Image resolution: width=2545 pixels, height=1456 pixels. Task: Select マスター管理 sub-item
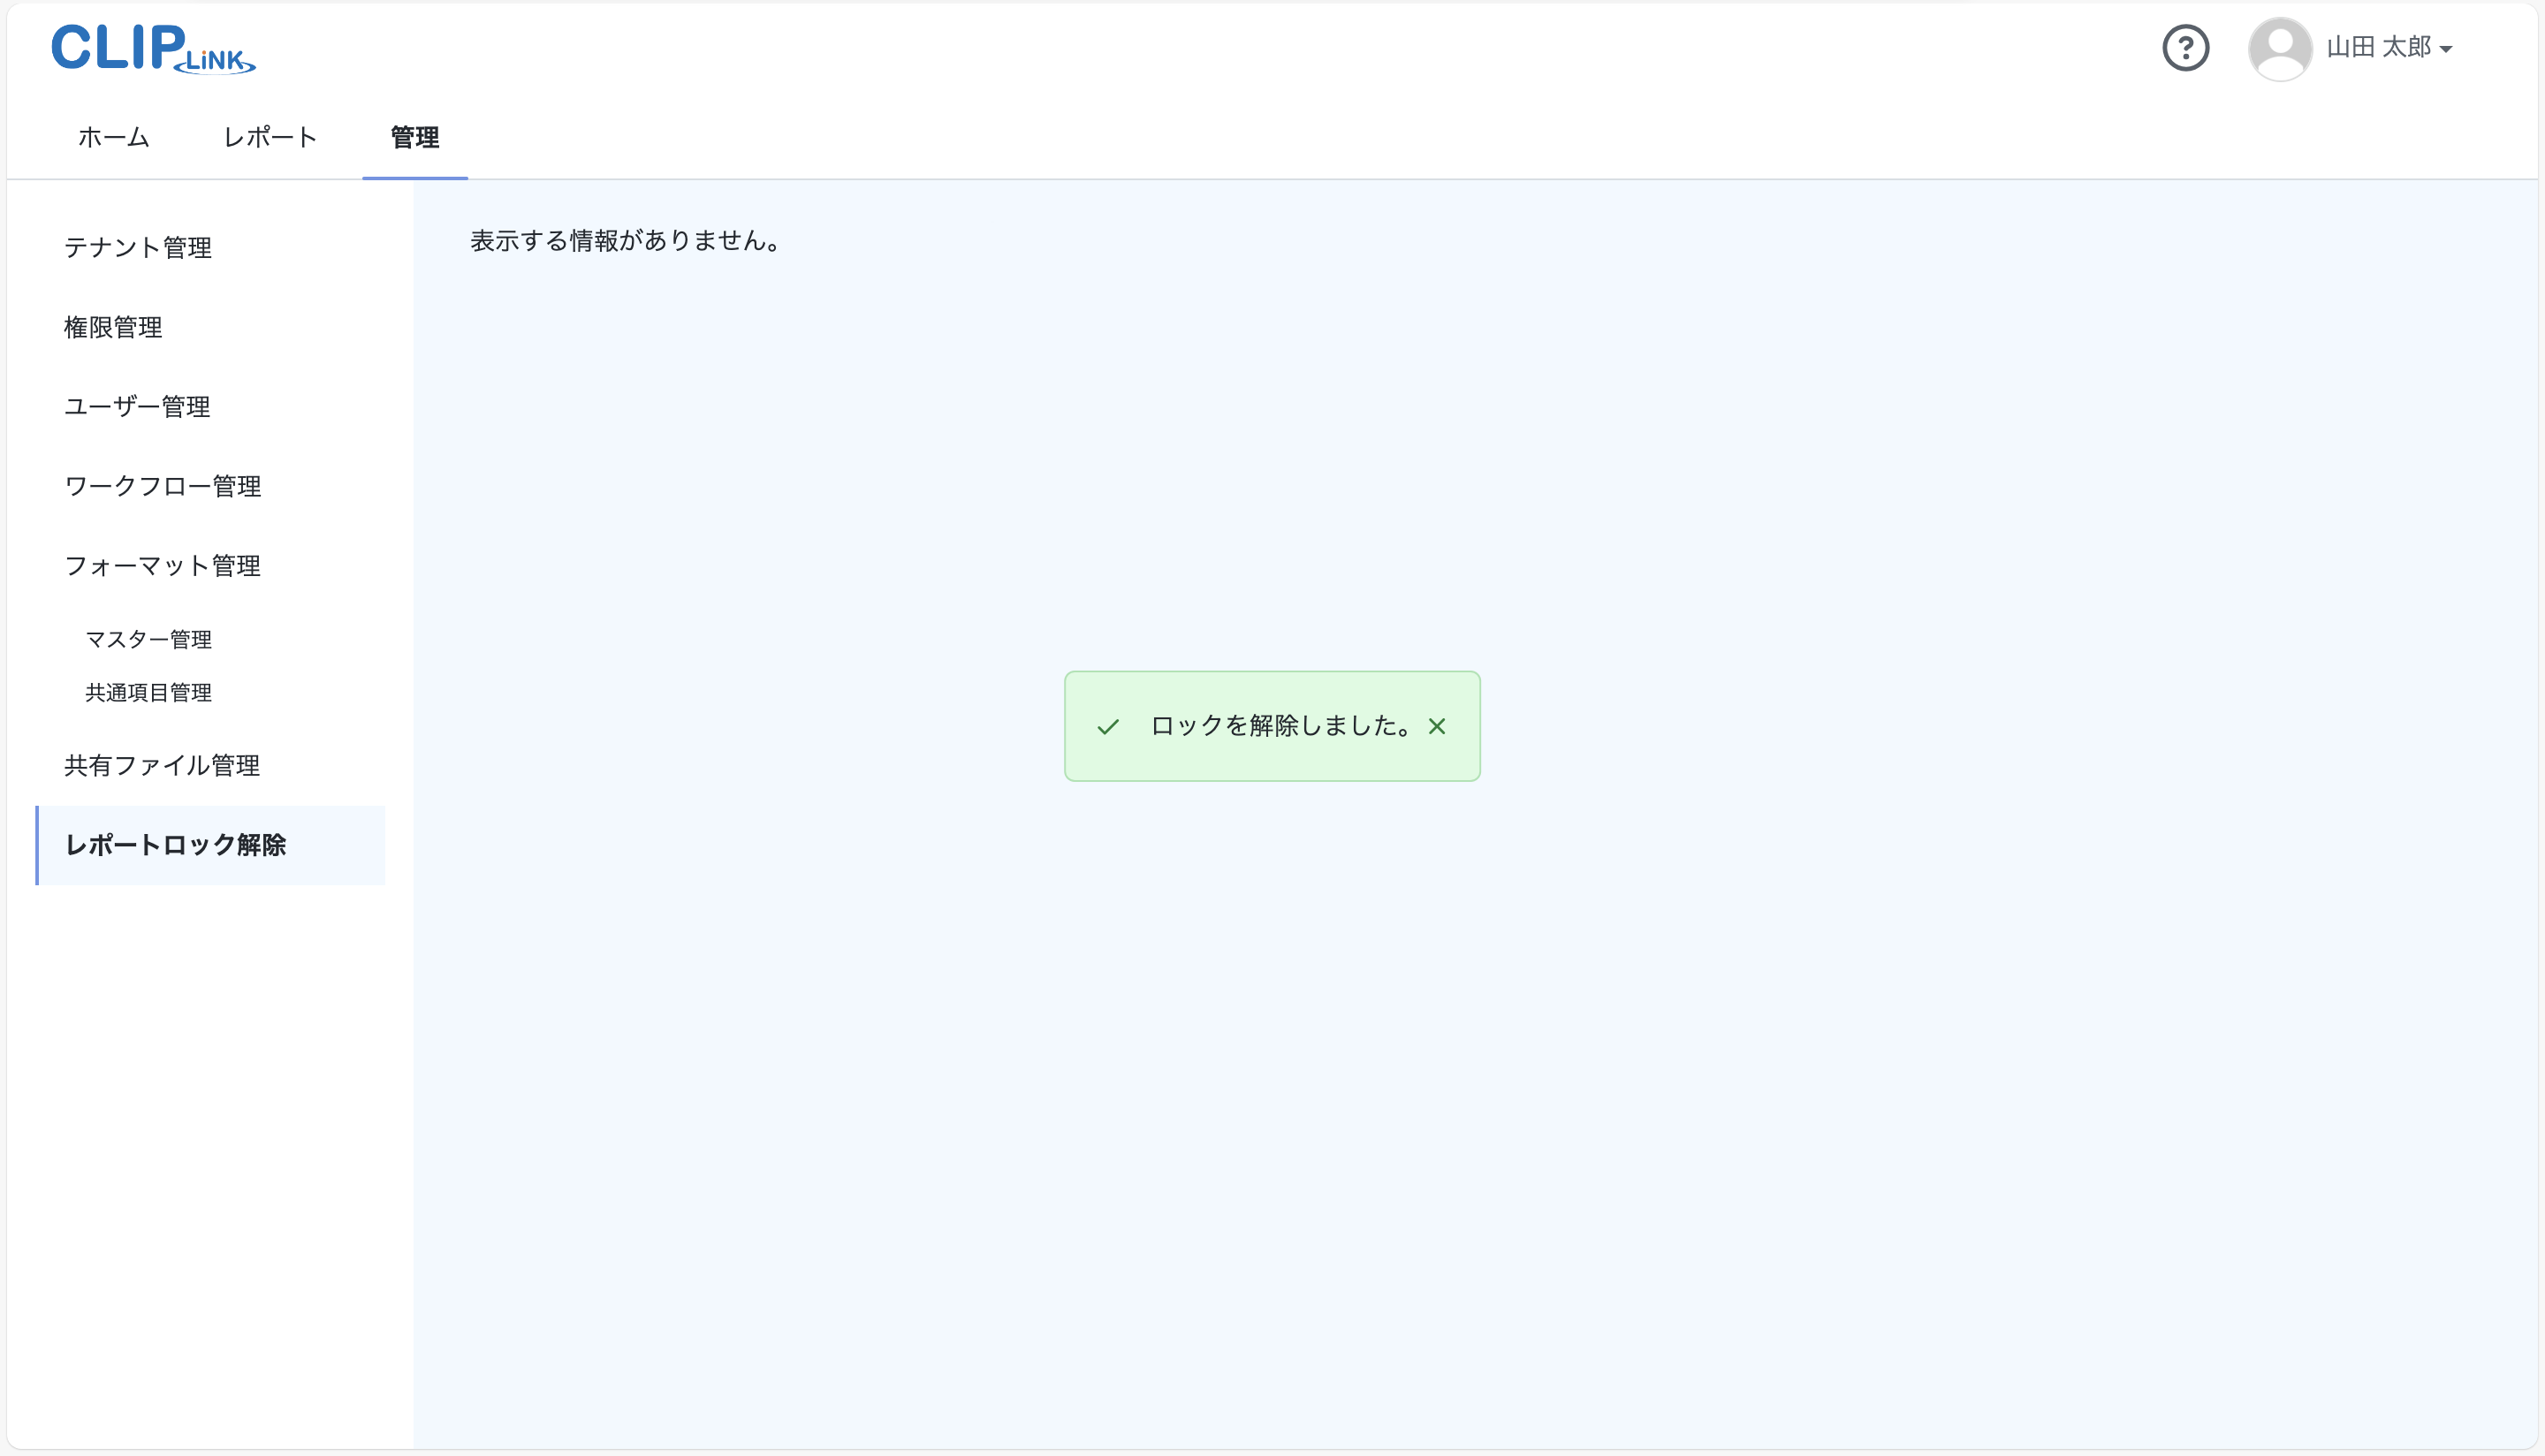click(x=148, y=639)
